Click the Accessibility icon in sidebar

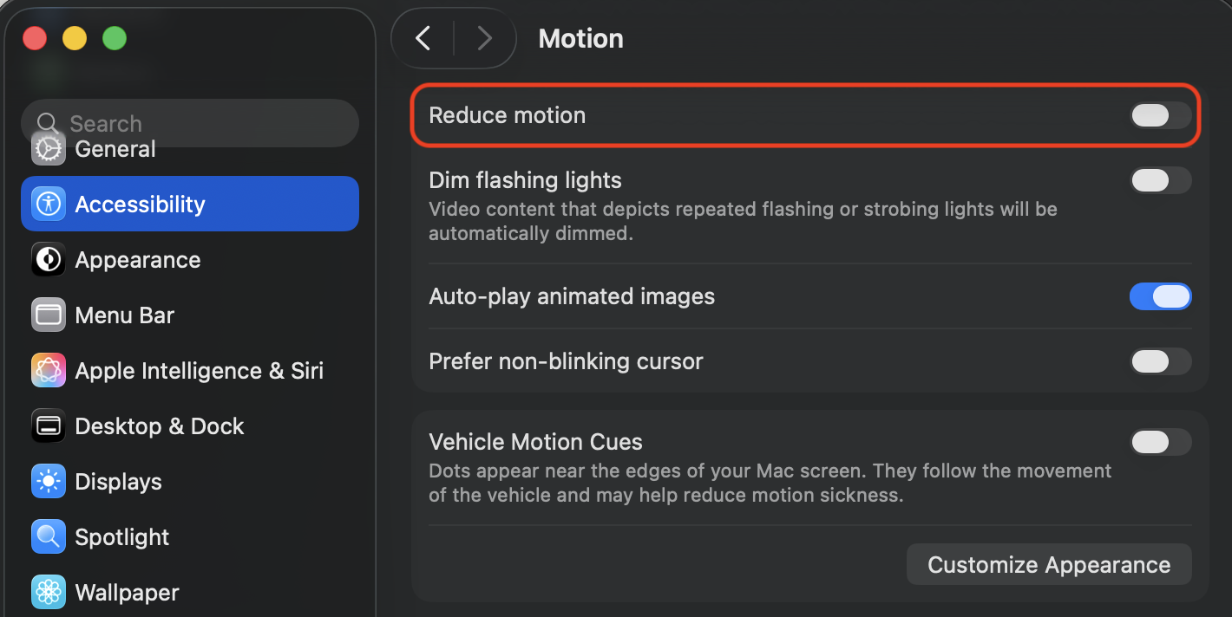pyautogui.click(x=49, y=205)
